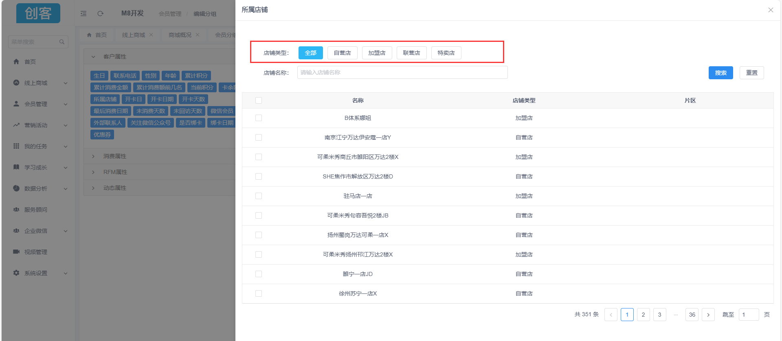Check the row 可柔米秀句容吾悦2楼JB

point(259,215)
